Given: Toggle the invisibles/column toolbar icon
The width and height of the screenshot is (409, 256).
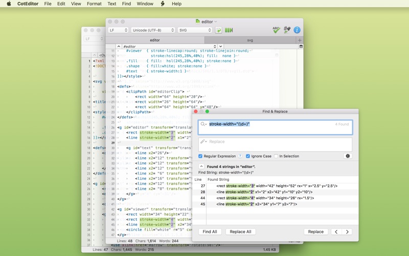Looking at the screenshot, I should pos(229,30).
